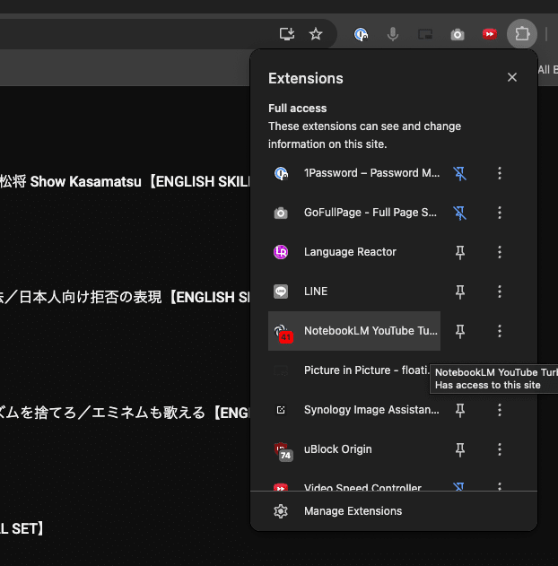Bookmark this page with the star icon
Viewport: 558px width, 566px height.
316,34
